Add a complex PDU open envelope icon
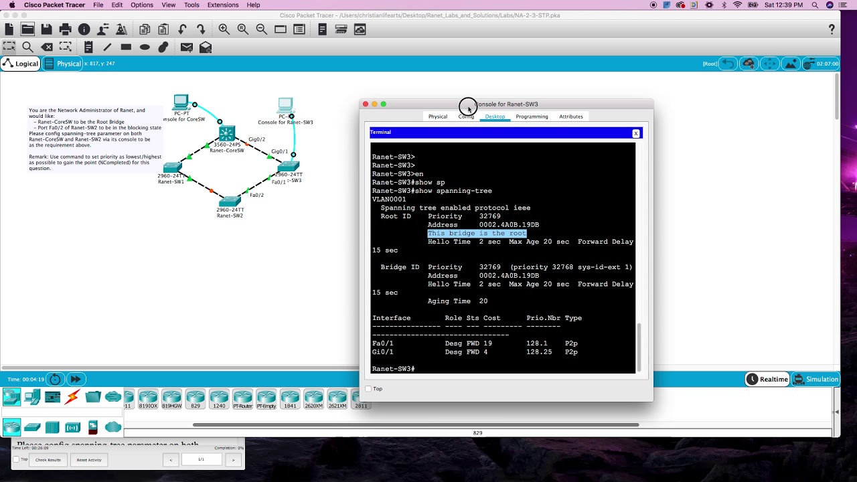This screenshot has width=857, height=482. click(206, 47)
